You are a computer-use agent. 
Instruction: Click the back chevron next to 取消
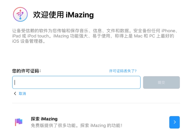pyautogui.click(x=15, y=93)
